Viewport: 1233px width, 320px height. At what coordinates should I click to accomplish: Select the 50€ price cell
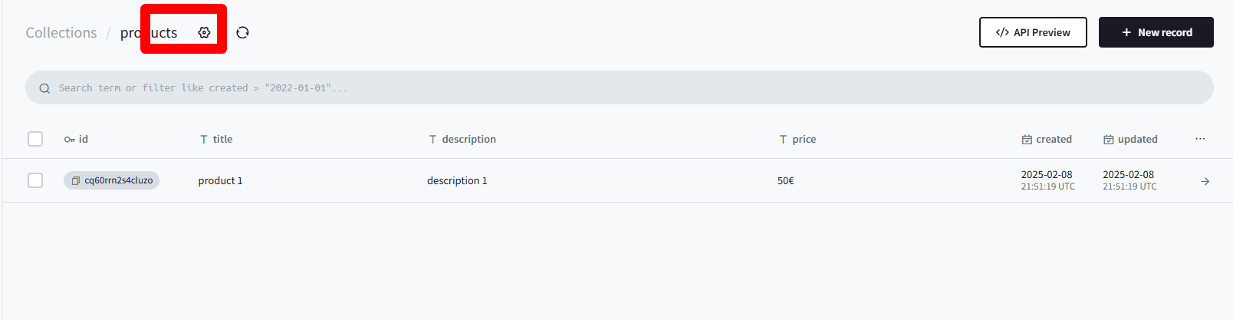coord(786,180)
